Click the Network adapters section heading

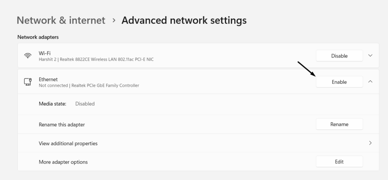38,37
